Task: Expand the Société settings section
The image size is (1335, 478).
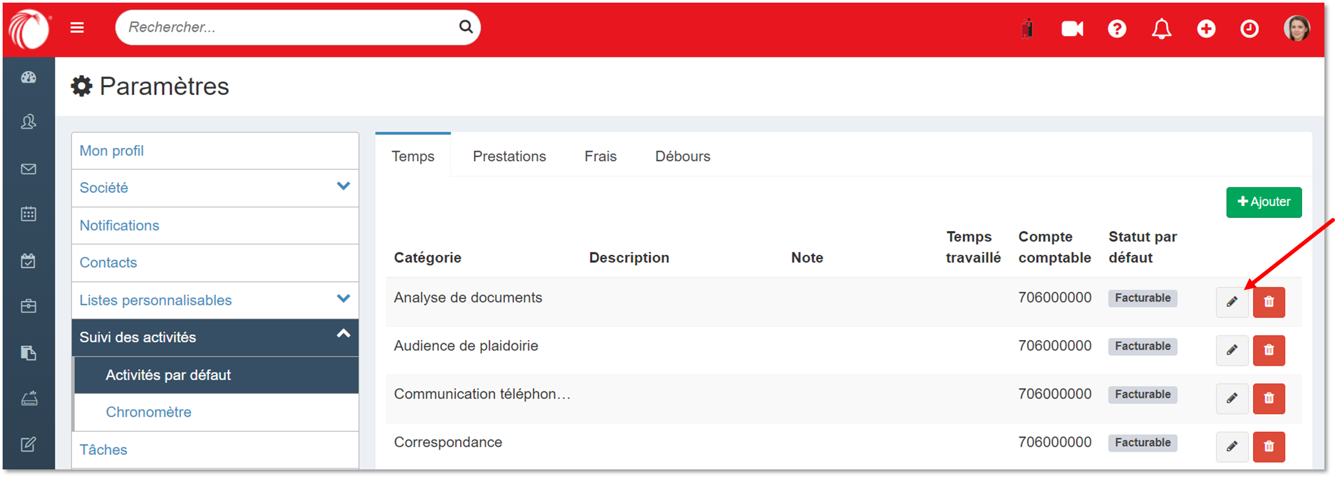Action: (343, 187)
